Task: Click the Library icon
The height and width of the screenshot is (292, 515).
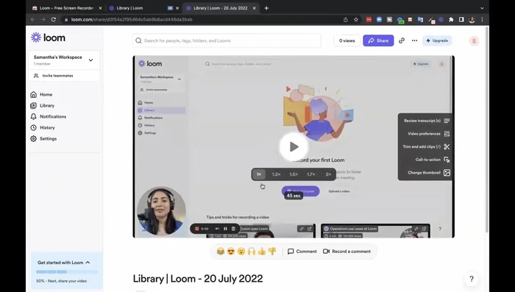Action: click(x=34, y=105)
